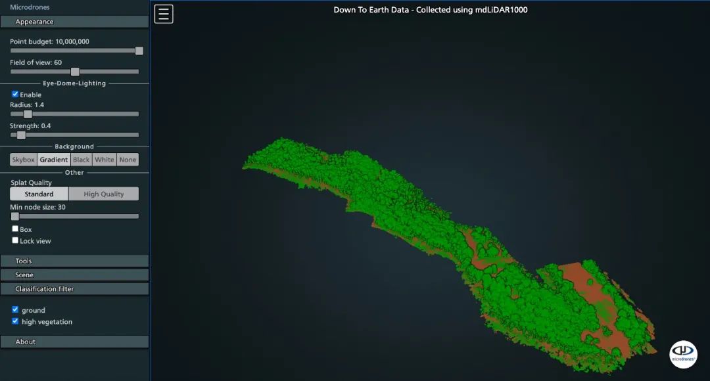
Task: Select None for background
Action: pos(128,160)
